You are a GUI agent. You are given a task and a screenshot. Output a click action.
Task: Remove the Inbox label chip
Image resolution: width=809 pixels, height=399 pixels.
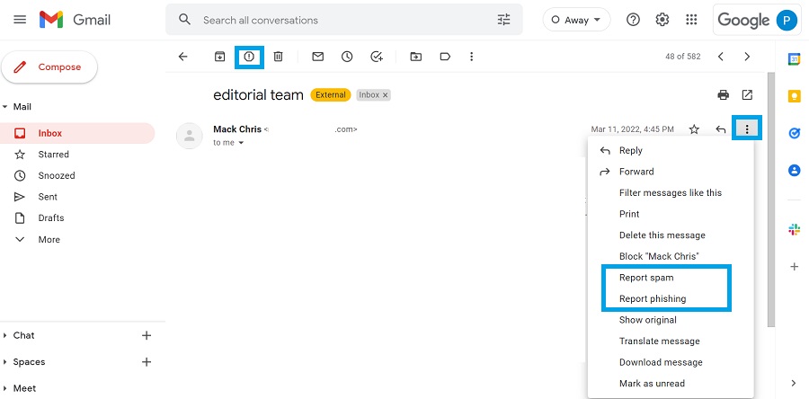[x=385, y=95]
